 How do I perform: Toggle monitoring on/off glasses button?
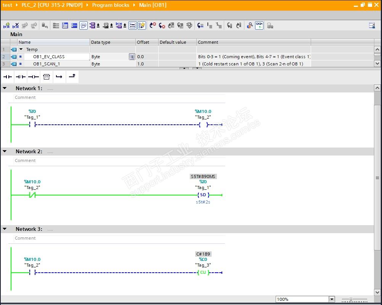click(260, 25)
